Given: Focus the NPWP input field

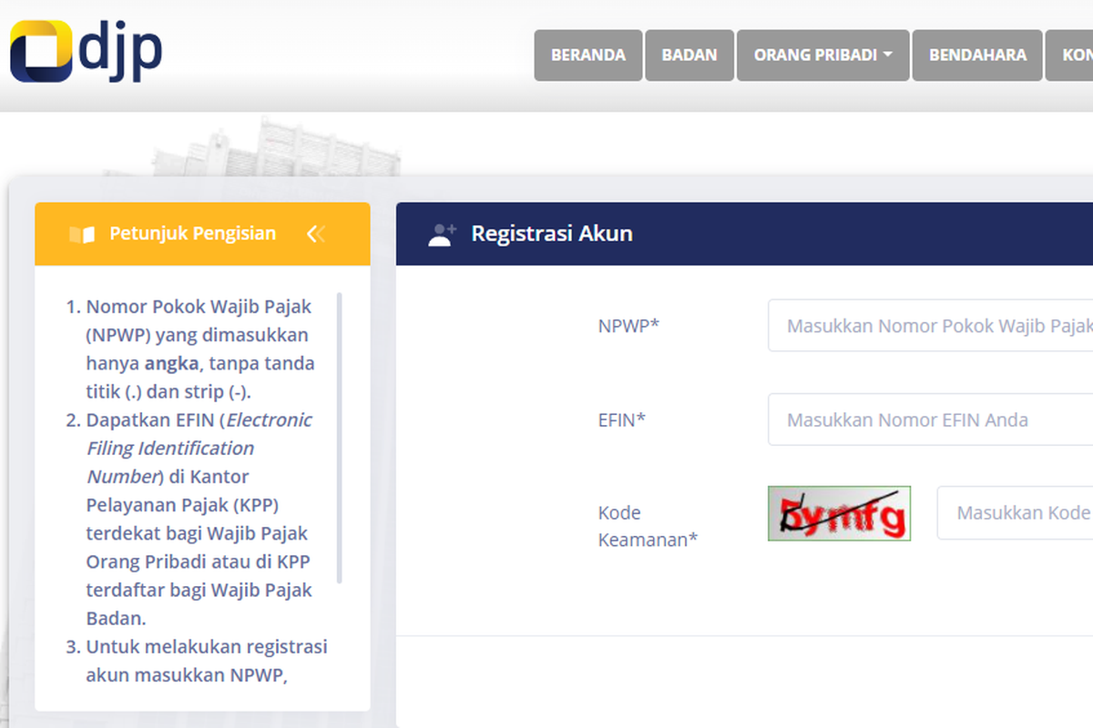Looking at the screenshot, I should tap(929, 326).
